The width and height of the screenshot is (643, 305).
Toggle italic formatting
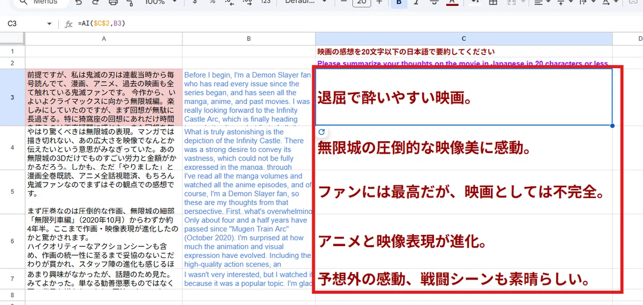417,2
